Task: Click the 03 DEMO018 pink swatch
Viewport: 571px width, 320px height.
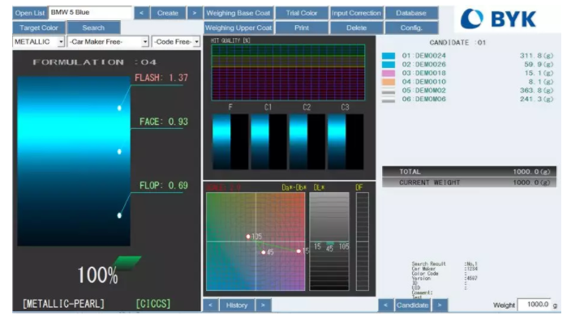Action: [389, 73]
